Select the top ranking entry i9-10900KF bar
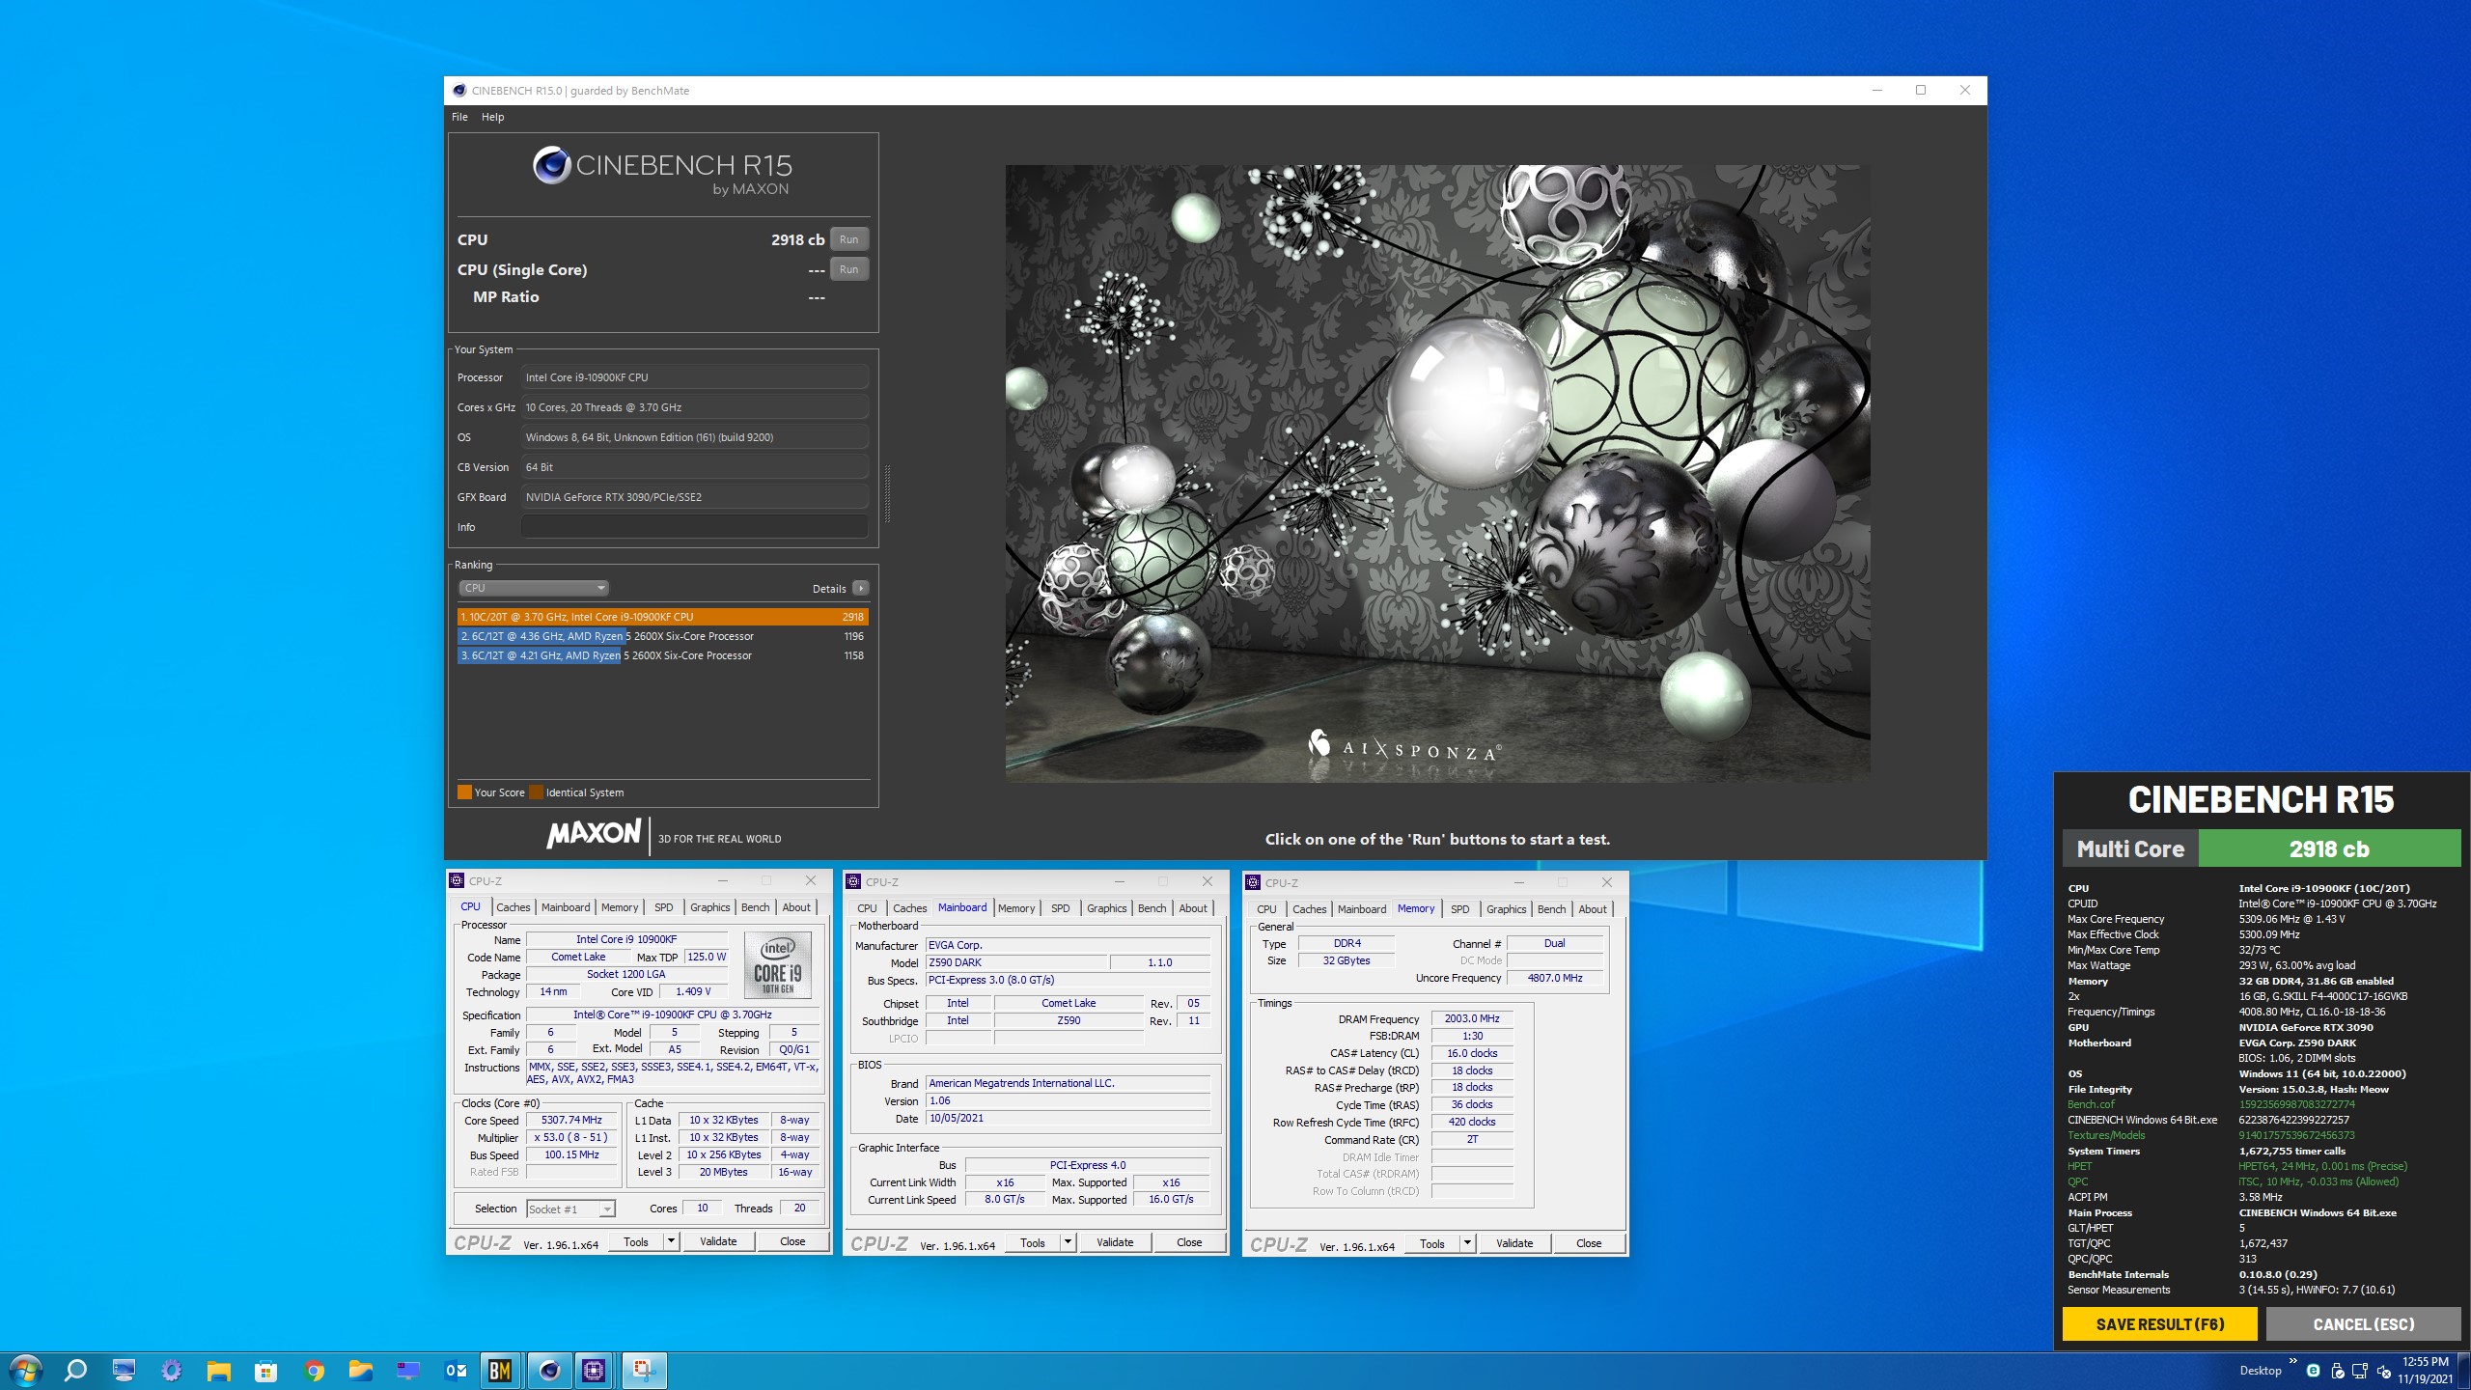 [x=662, y=617]
